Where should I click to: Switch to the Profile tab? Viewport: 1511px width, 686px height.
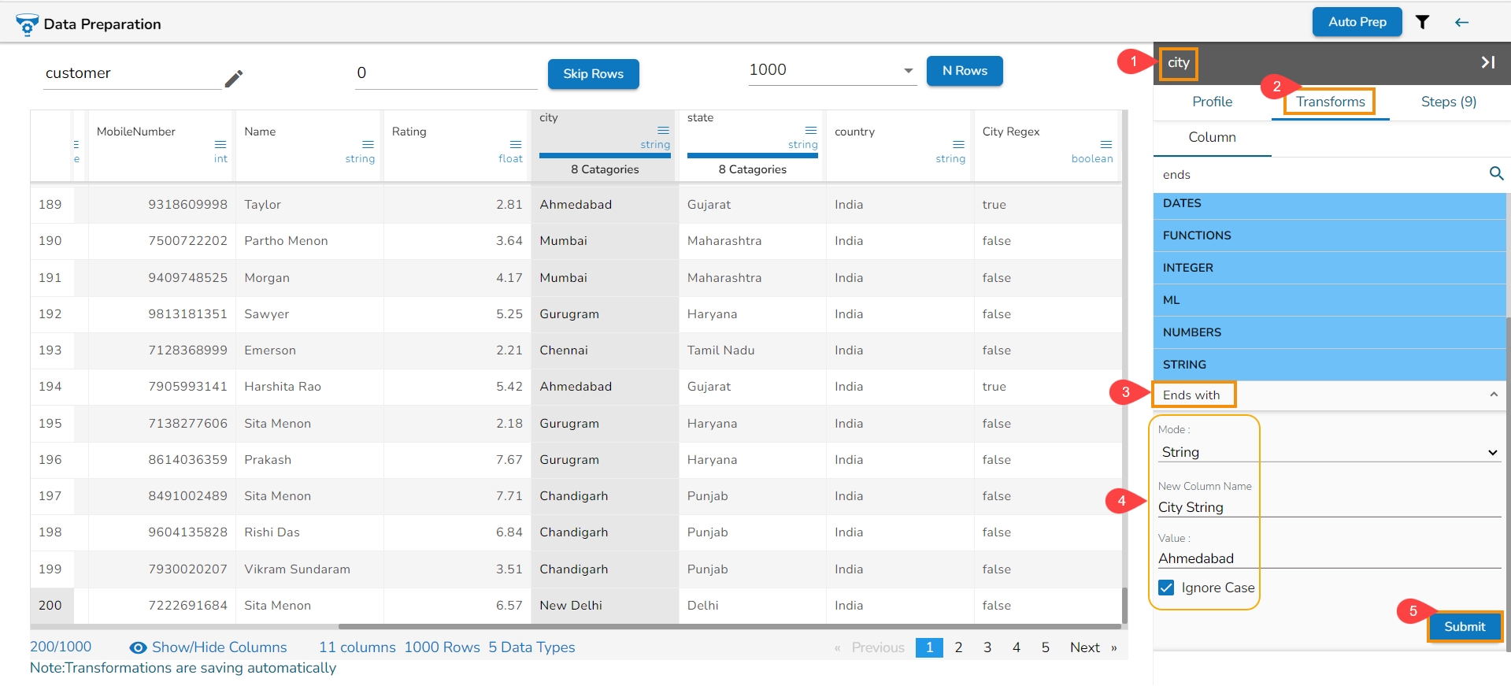1212,102
